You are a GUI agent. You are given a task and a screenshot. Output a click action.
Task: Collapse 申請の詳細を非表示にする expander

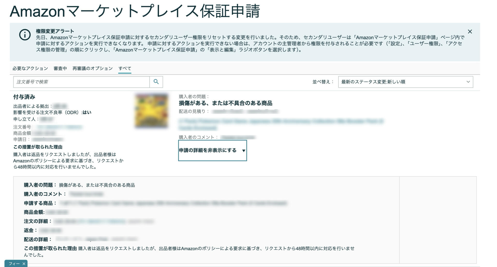(x=212, y=150)
